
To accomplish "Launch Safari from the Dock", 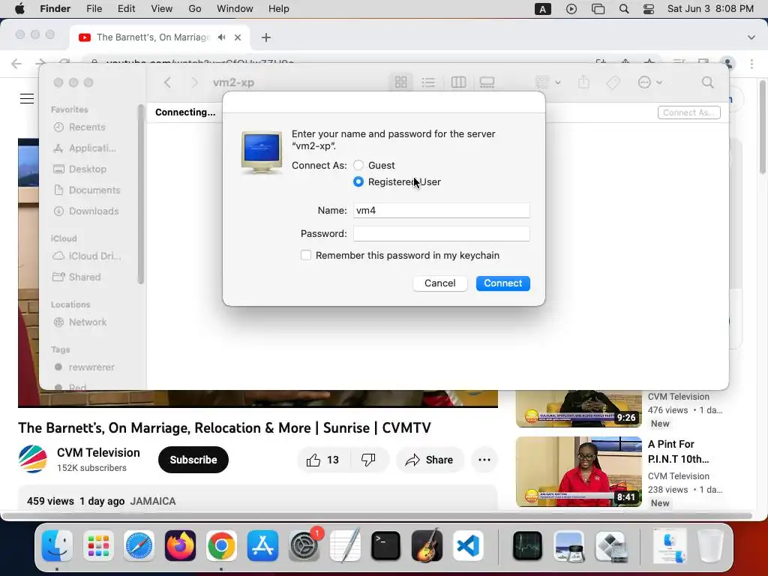I will click(139, 546).
